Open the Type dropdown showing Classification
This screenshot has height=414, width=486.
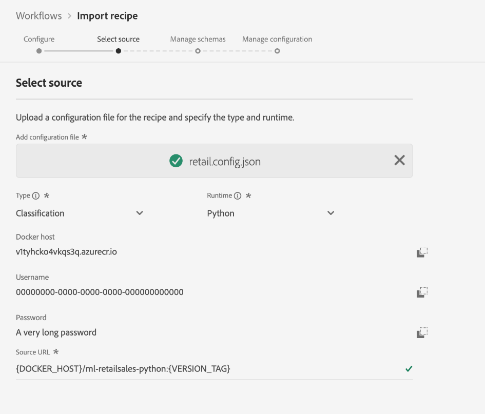click(x=80, y=213)
